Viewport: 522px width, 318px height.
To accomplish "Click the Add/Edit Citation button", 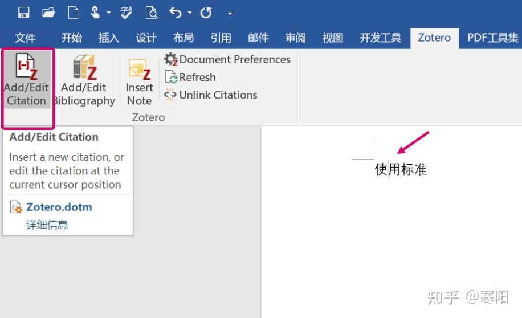I will pos(27,80).
